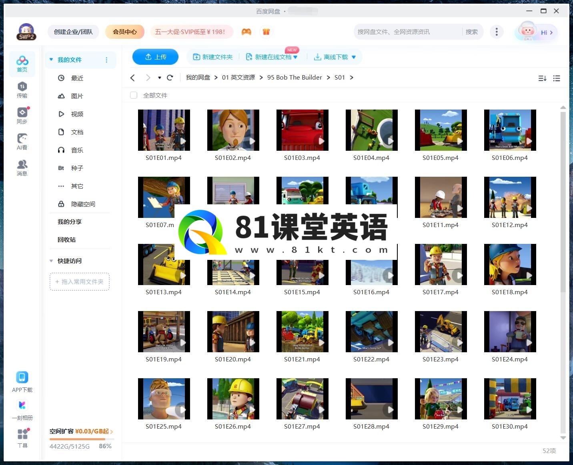
Task: Click the 音乐 headphone icon
Action: pyautogui.click(x=61, y=150)
